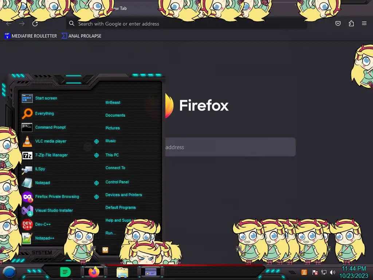Switch to Firefox in the taskbar
The image size is (373, 280).
94,272
